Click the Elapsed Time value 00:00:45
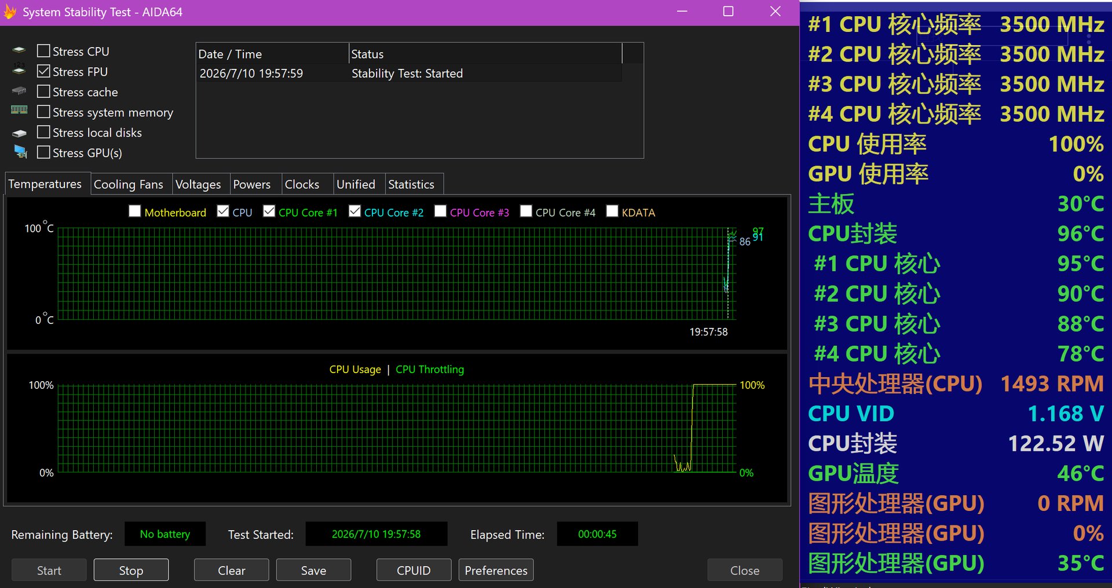 (597, 534)
